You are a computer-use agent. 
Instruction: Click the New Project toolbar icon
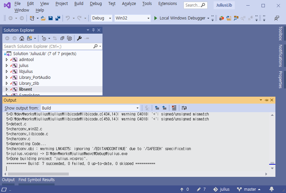32,18
